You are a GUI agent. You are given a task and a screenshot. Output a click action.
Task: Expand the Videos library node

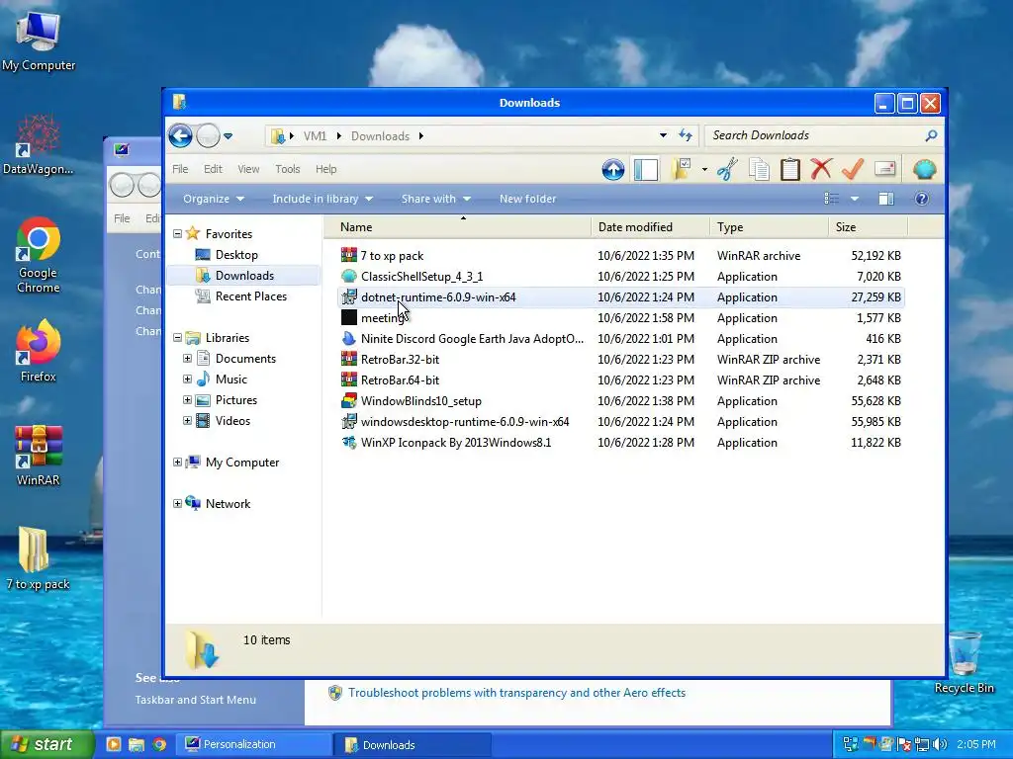[x=187, y=420]
